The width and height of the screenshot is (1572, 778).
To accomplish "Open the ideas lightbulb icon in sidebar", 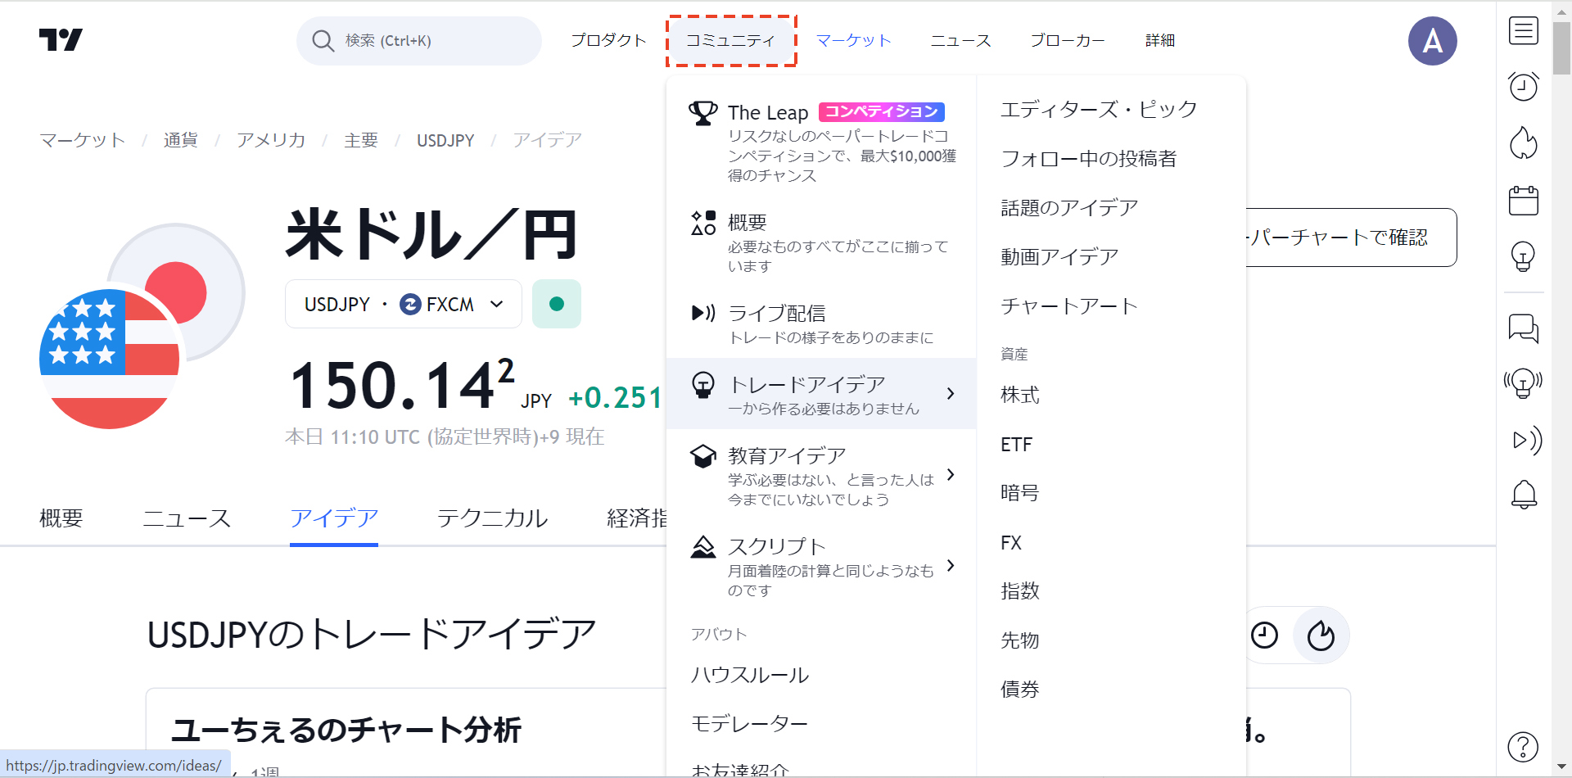I will (1523, 256).
